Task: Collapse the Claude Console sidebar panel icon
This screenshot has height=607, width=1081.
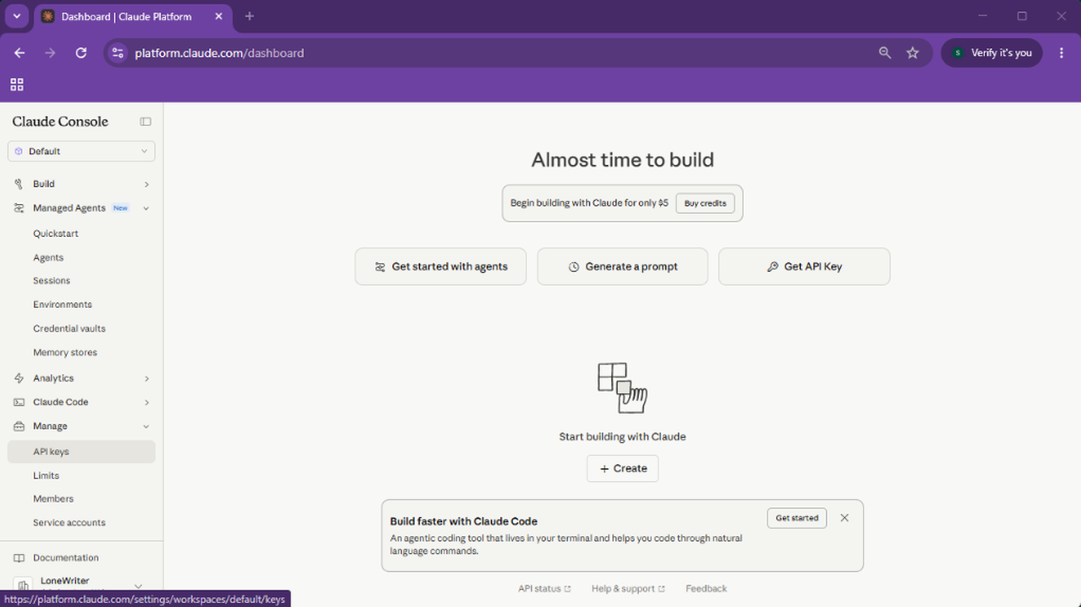Action: coord(146,122)
